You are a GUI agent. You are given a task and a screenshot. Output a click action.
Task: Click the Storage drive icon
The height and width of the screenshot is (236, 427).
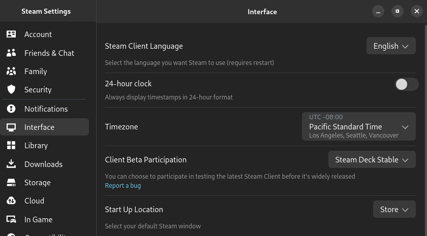pos(11,183)
